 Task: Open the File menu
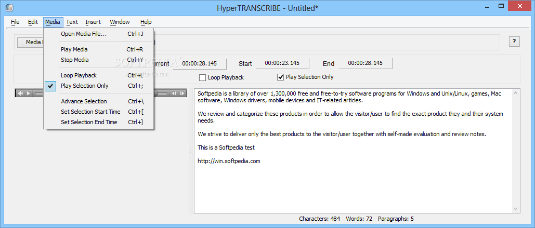15,22
